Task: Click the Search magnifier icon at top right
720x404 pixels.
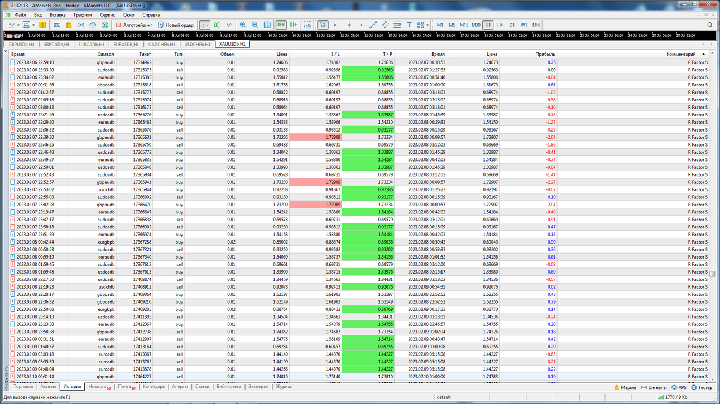Action: coord(710,25)
